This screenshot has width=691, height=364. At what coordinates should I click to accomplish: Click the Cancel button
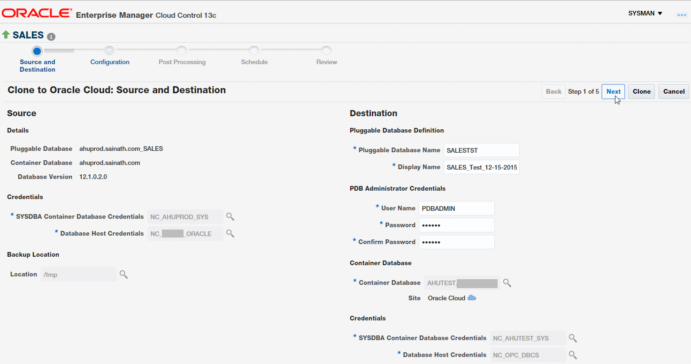[674, 91]
